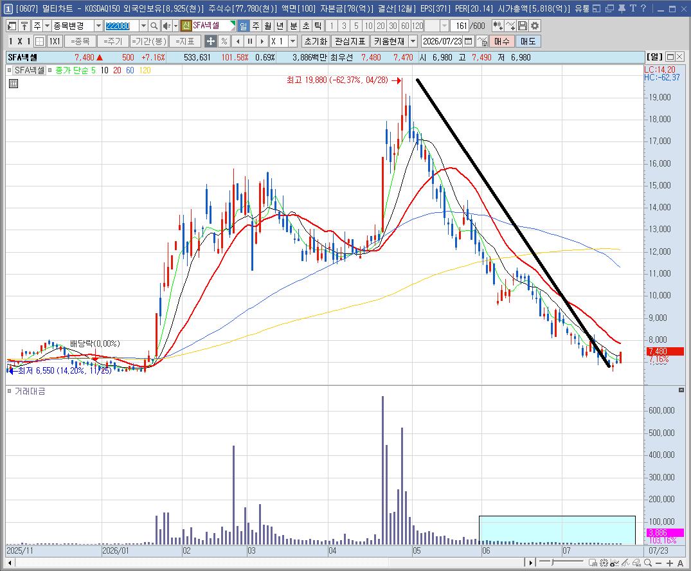Switch to the weekly 주 period button

[x=256, y=26]
